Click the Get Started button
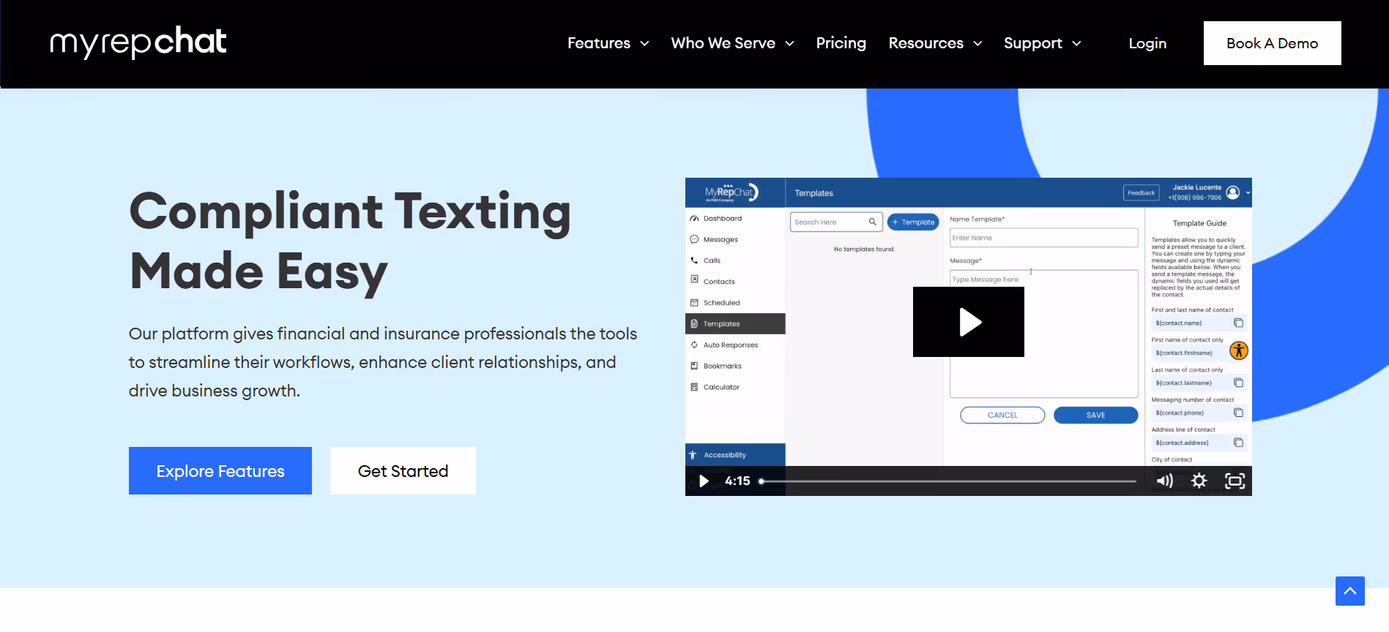1389x632 pixels. tap(403, 471)
